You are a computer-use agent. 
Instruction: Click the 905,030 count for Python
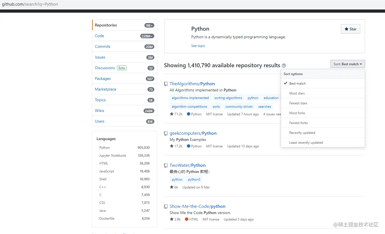pos(144,148)
